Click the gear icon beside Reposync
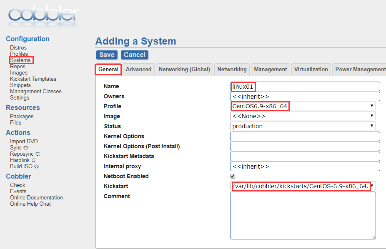This screenshot has width=386, height=249. coord(38,154)
